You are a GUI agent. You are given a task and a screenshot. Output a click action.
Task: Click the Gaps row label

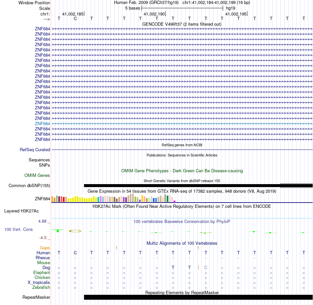[x=45, y=248]
